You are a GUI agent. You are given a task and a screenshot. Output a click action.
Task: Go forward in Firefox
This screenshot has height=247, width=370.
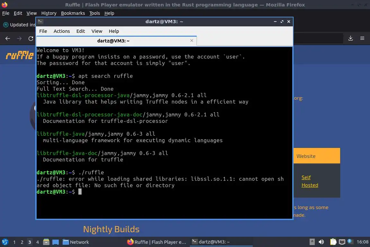[19, 38]
